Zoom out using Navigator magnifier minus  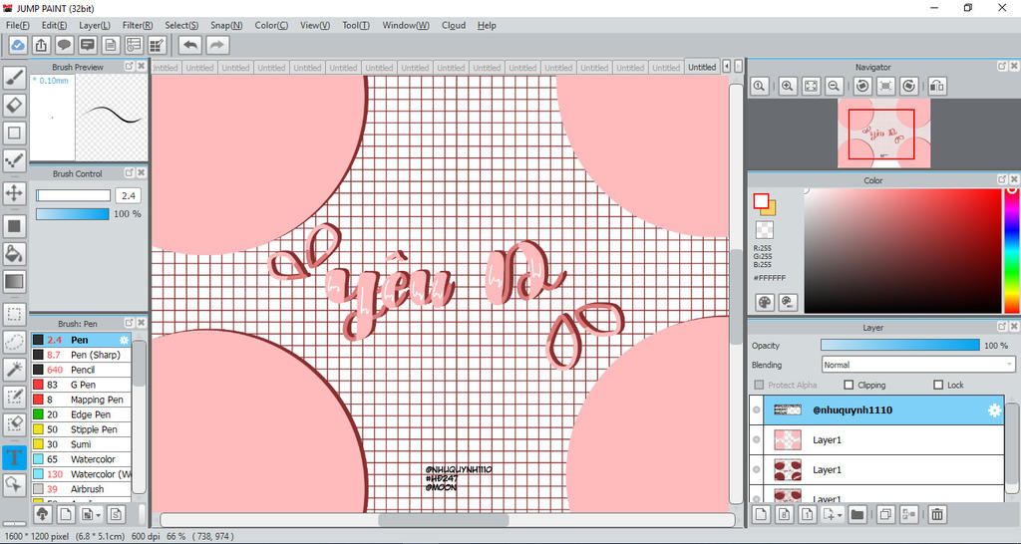click(x=834, y=86)
